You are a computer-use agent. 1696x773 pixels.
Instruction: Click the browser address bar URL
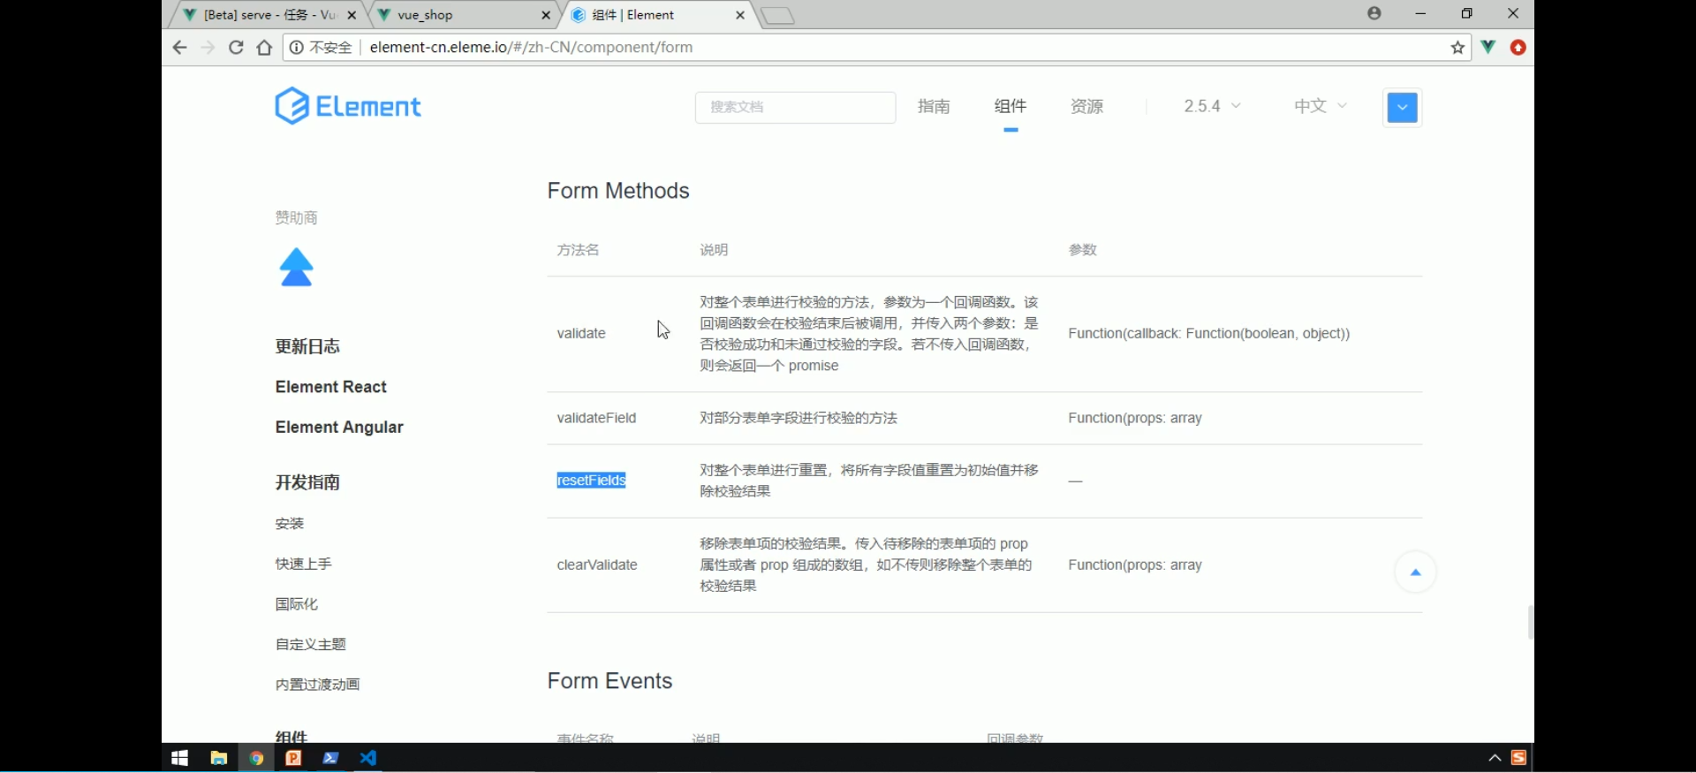[531, 48]
